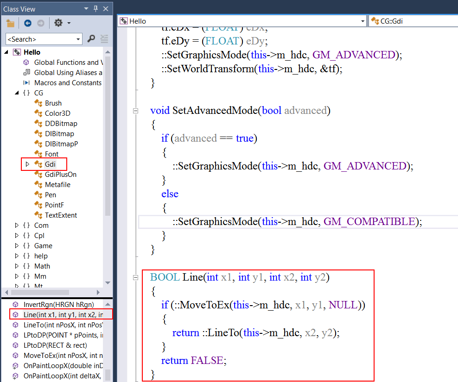The width and height of the screenshot is (458, 382).
Task: Select the DIBitmapP class
Action: click(61, 144)
